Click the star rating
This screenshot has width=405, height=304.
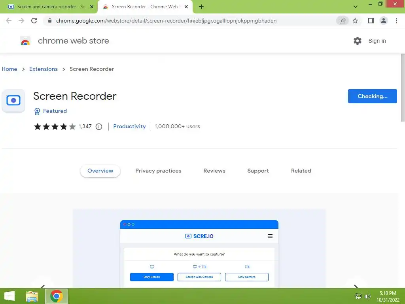coord(55,127)
